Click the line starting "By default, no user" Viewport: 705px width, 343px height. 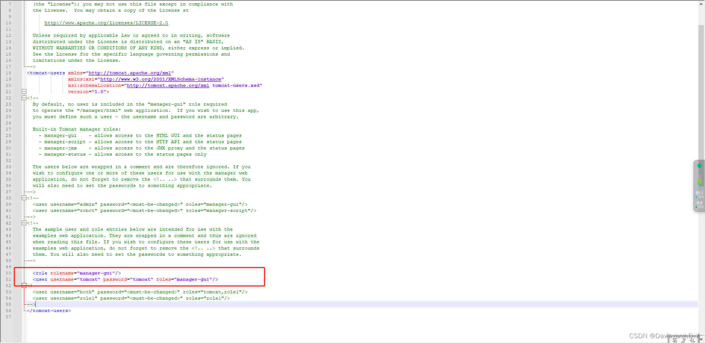tap(130, 104)
